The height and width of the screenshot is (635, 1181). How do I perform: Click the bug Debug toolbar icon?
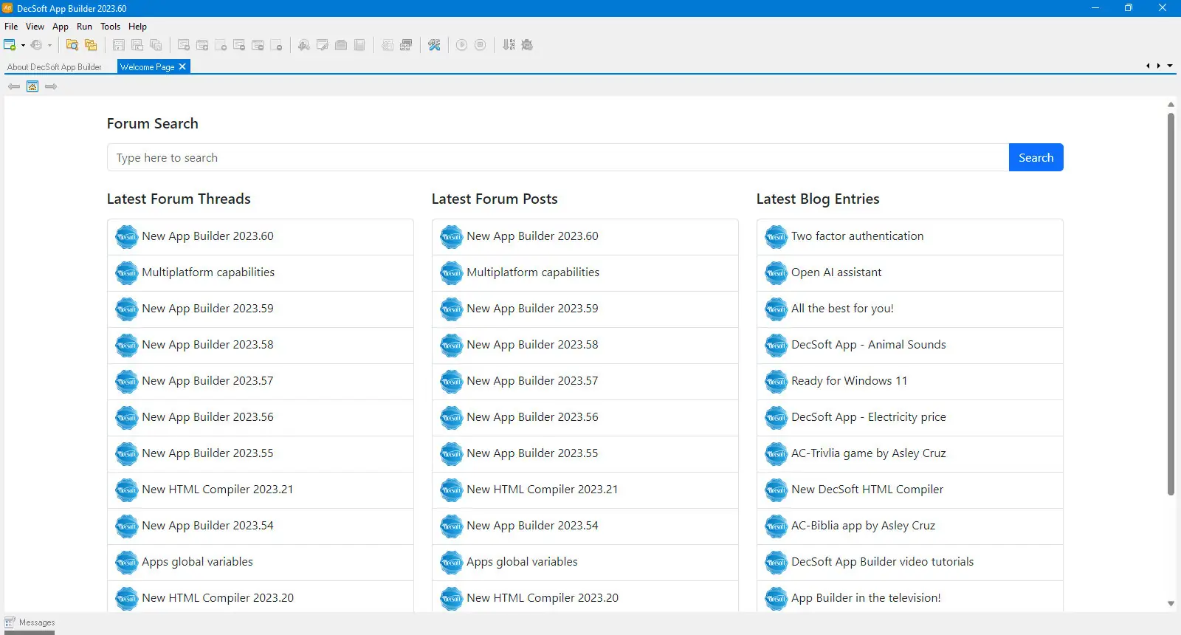(x=527, y=45)
